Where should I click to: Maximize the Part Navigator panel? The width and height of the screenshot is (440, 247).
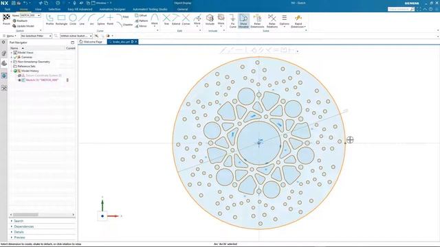[73, 43]
